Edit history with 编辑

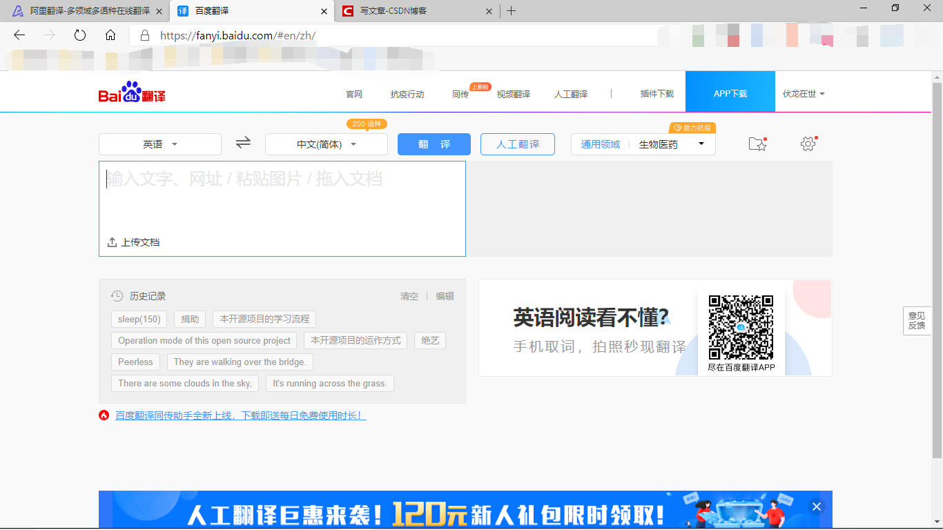(445, 296)
